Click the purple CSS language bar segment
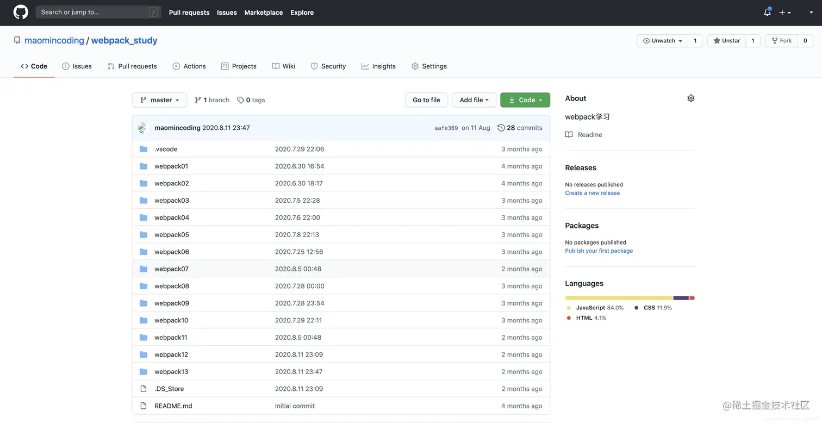This screenshot has width=822, height=423. [x=681, y=298]
